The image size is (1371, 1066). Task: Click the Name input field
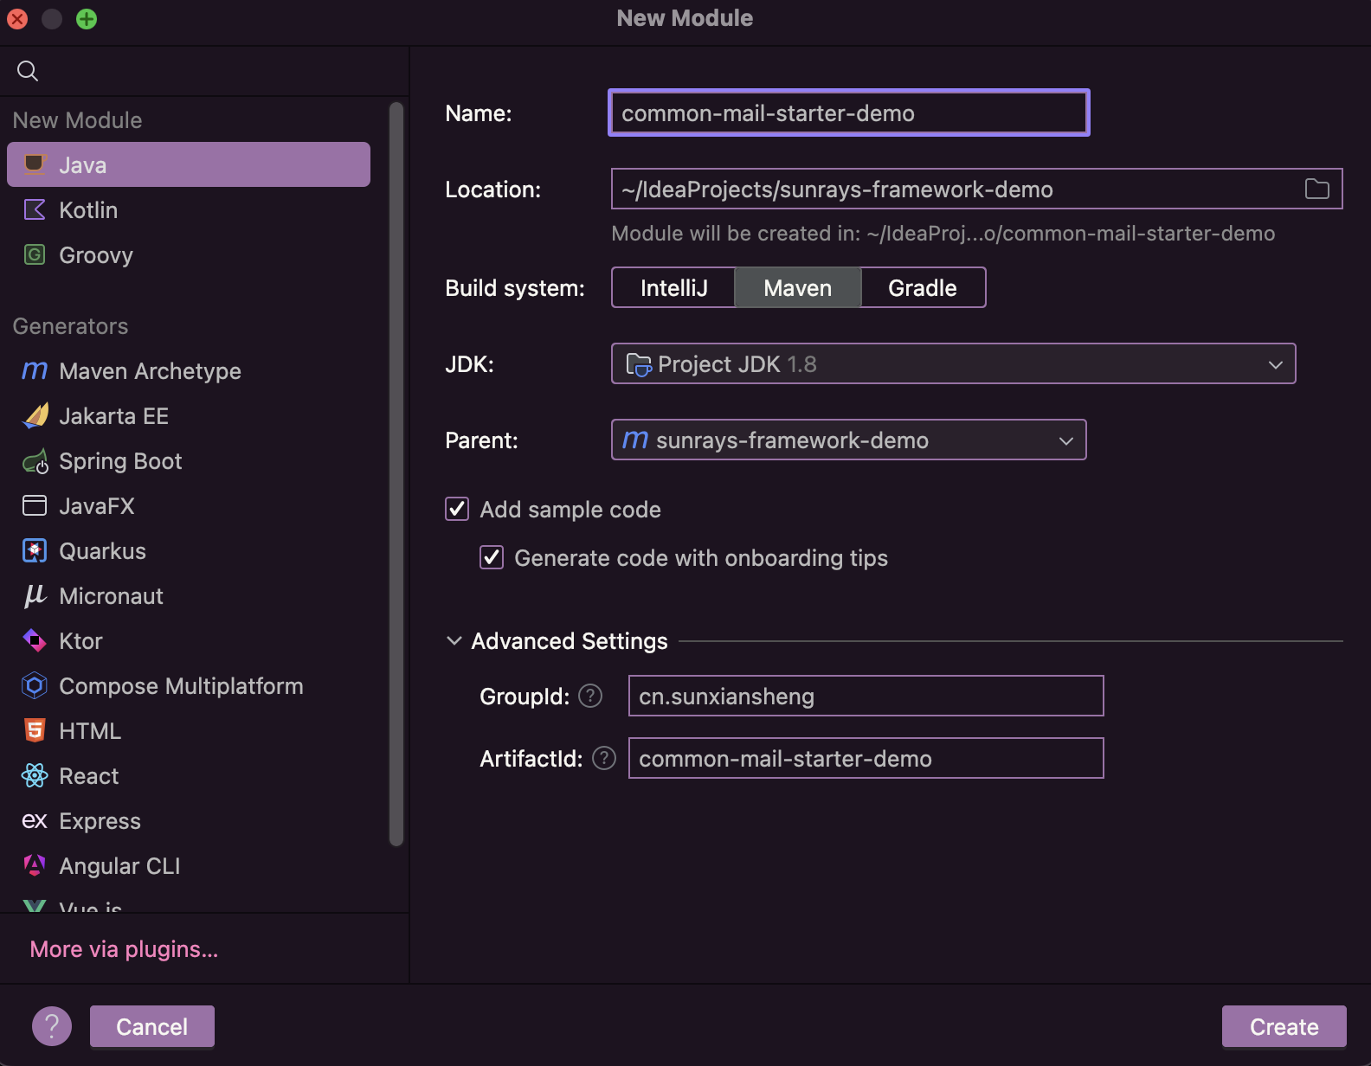[x=848, y=112]
